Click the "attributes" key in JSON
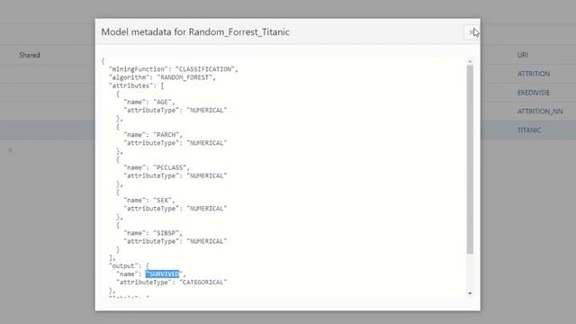The width and height of the screenshot is (576, 324). pos(130,85)
